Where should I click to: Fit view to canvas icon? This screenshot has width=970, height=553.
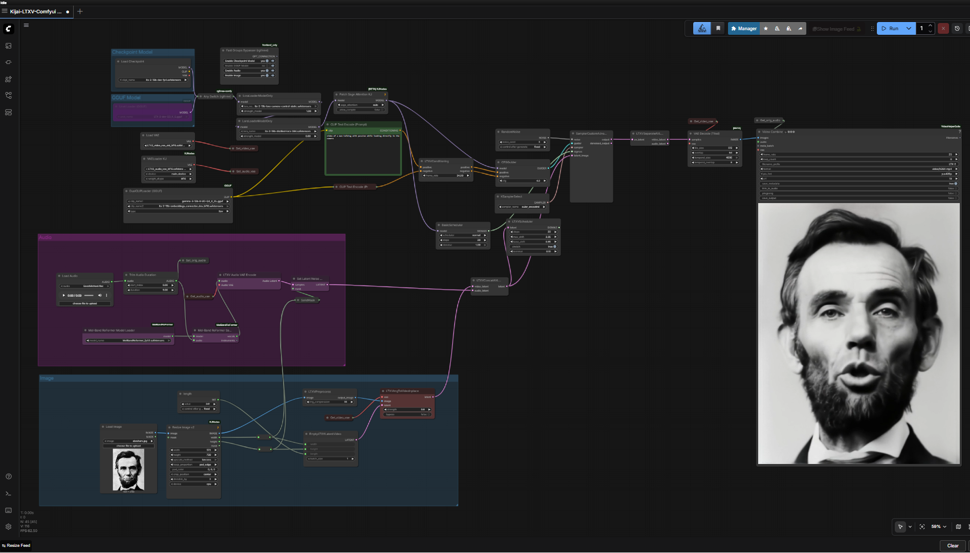(x=922, y=527)
